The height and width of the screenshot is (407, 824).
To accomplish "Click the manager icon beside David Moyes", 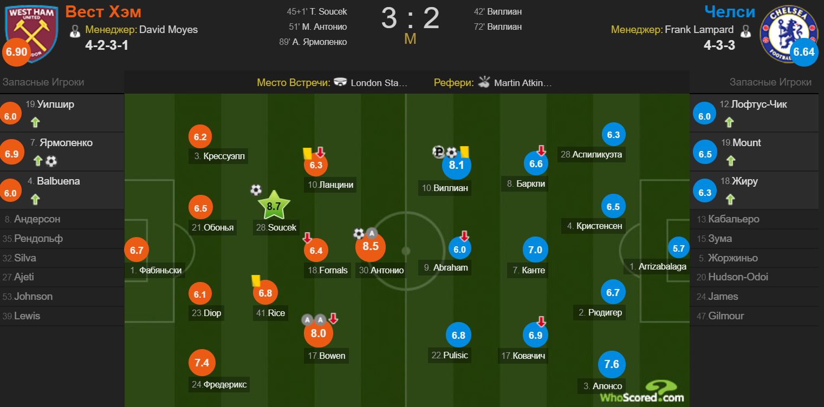I will pos(75,31).
